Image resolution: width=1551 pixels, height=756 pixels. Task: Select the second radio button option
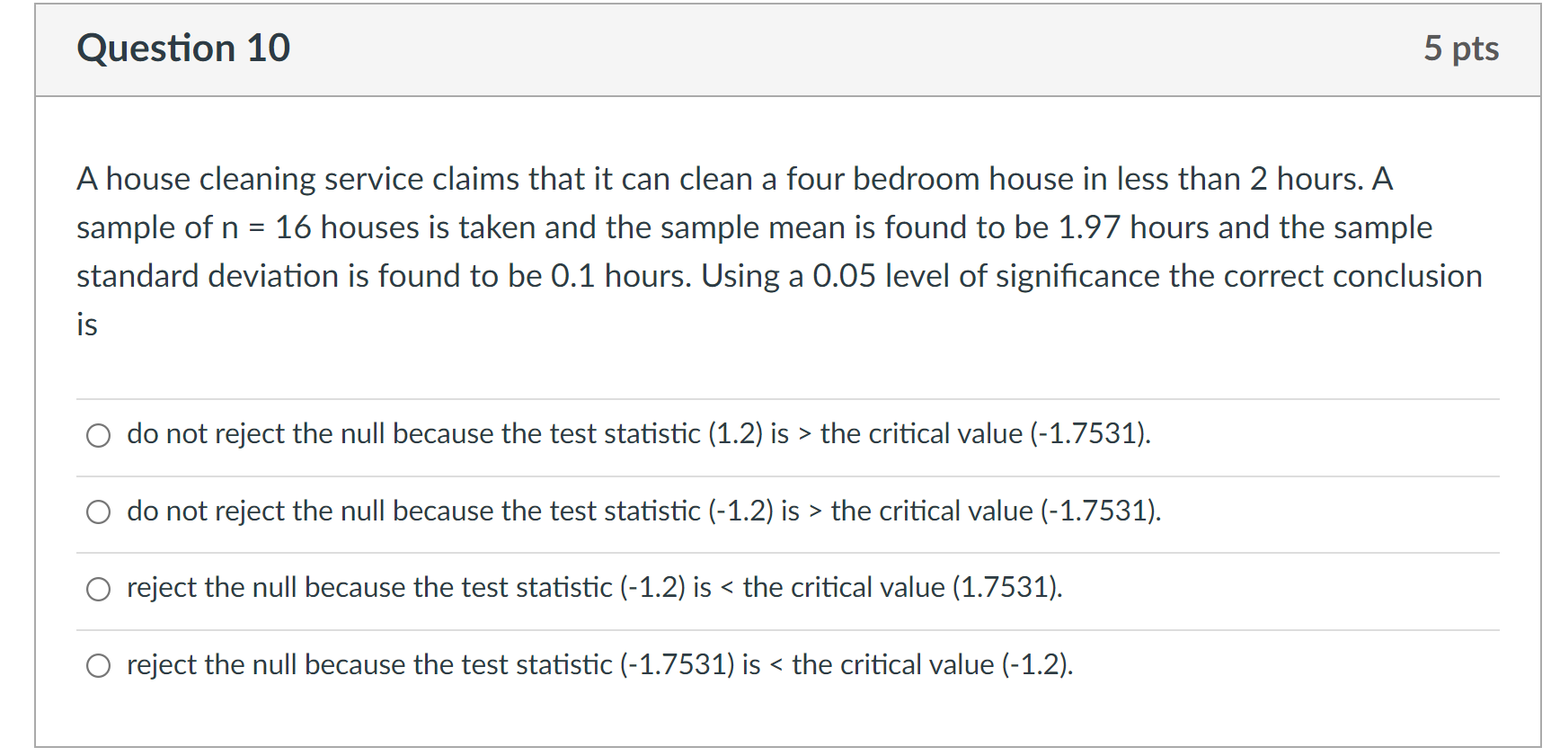(x=99, y=512)
